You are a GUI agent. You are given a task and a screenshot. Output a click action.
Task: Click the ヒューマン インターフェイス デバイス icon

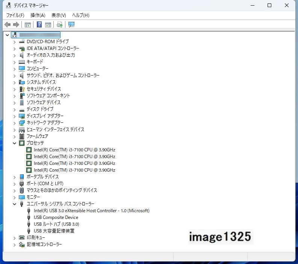22,130
